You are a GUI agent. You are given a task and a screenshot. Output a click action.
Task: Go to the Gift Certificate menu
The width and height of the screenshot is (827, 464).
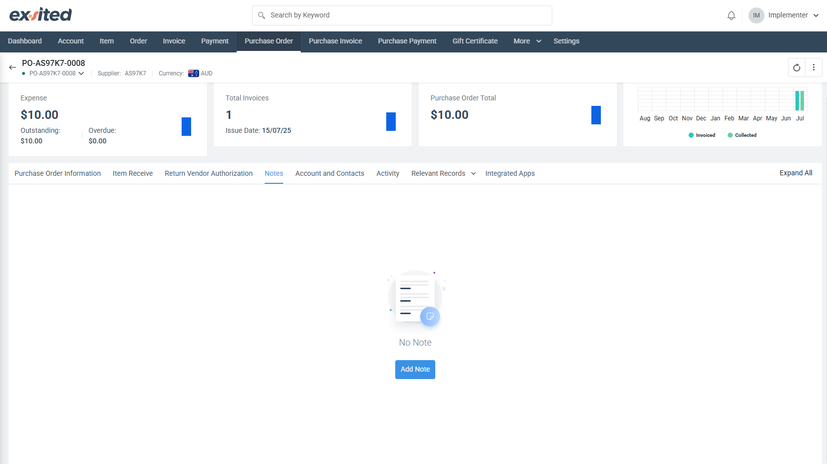coord(475,41)
